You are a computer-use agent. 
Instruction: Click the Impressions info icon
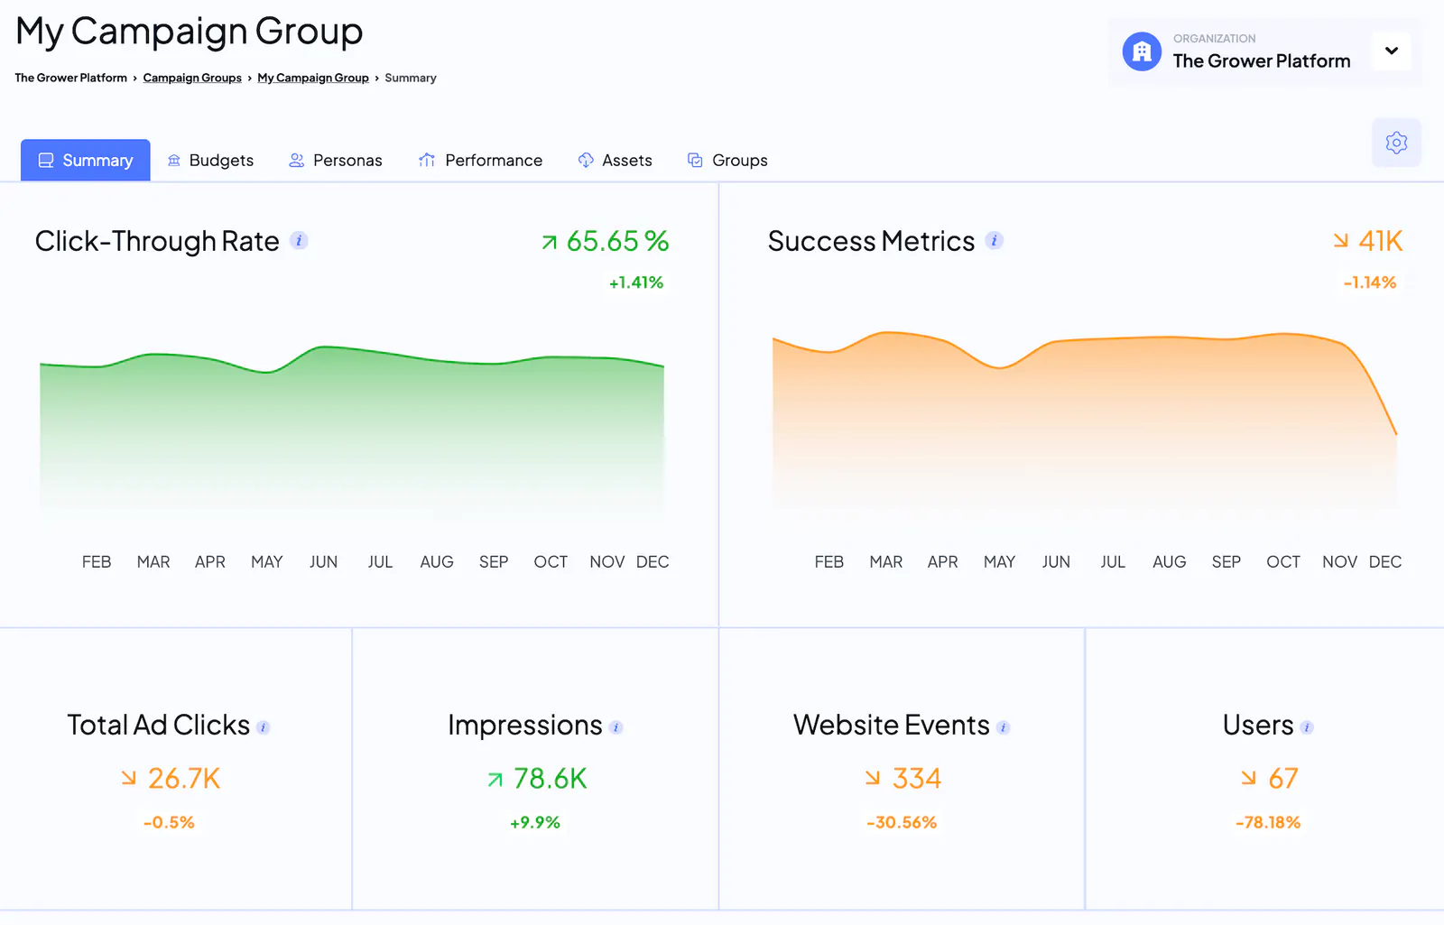(616, 727)
